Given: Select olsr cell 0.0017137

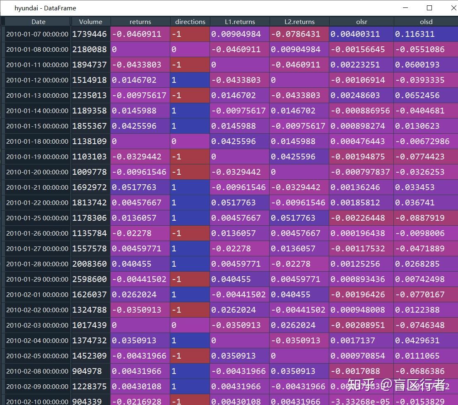Looking at the screenshot, I should pos(362,340).
